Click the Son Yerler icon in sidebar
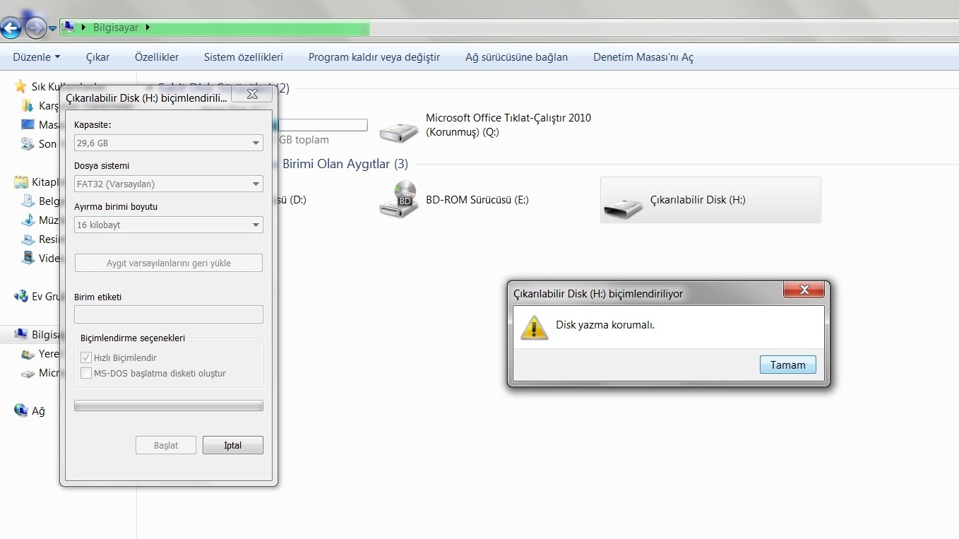959x539 pixels. pyautogui.click(x=28, y=144)
